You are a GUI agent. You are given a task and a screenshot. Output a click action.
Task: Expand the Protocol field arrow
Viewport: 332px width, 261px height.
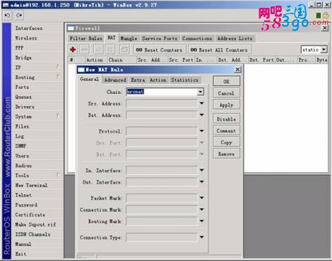point(202,131)
